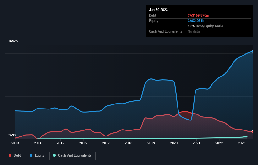Click the CA$169.870m debt value
258x165 pixels.
click(198, 15)
